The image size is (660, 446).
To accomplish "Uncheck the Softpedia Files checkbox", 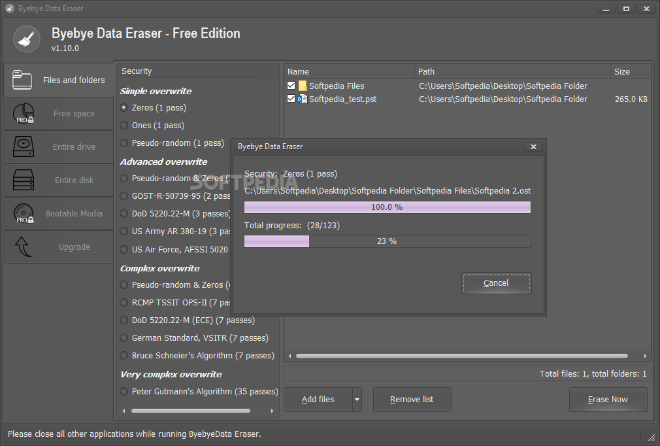I will coord(291,86).
